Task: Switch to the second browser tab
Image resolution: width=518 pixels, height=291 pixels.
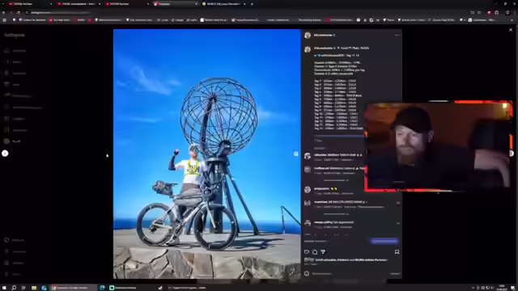Action: point(78,4)
